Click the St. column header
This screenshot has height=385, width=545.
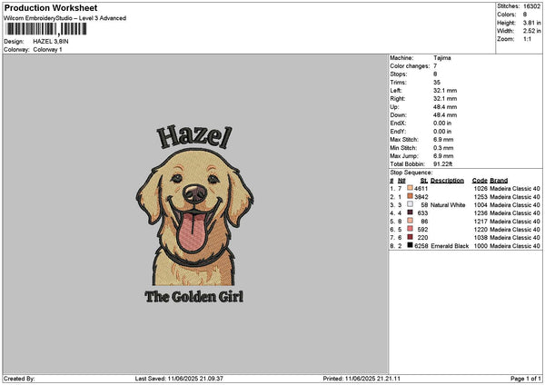423,181
